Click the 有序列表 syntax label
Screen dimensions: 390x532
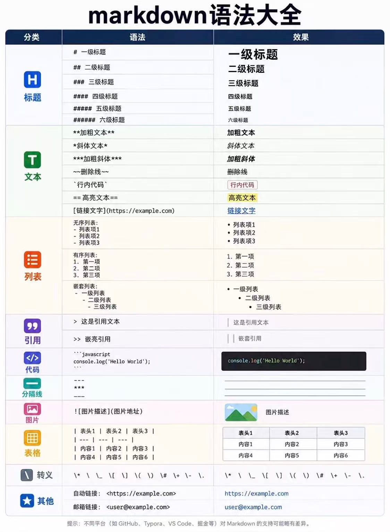click(x=85, y=255)
